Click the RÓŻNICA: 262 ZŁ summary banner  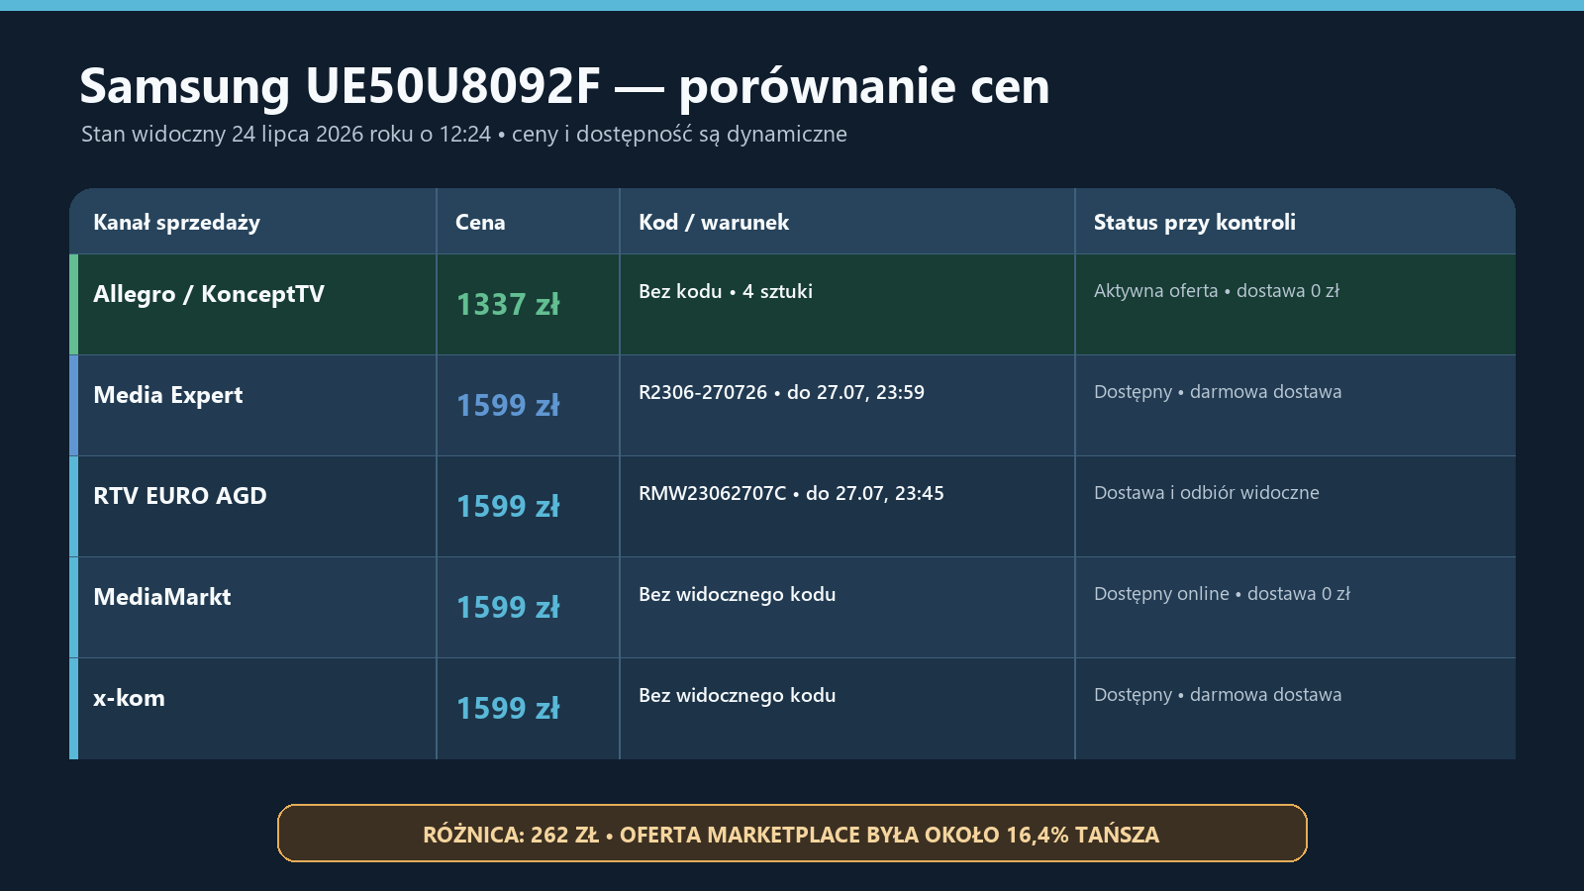click(x=792, y=834)
